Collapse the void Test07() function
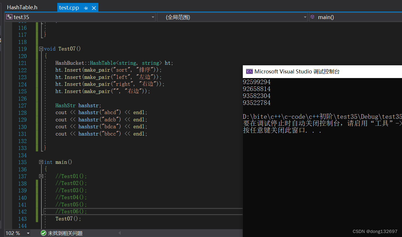This screenshot has height=237, width=402. tap(41, 49)
